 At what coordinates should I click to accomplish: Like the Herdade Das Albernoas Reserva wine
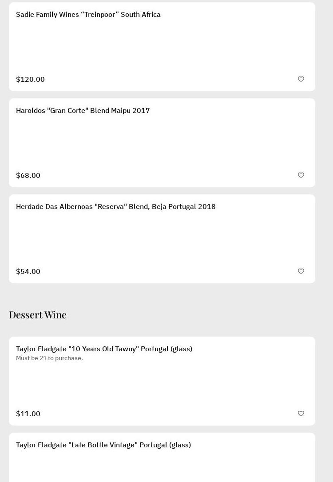point(301,271)
